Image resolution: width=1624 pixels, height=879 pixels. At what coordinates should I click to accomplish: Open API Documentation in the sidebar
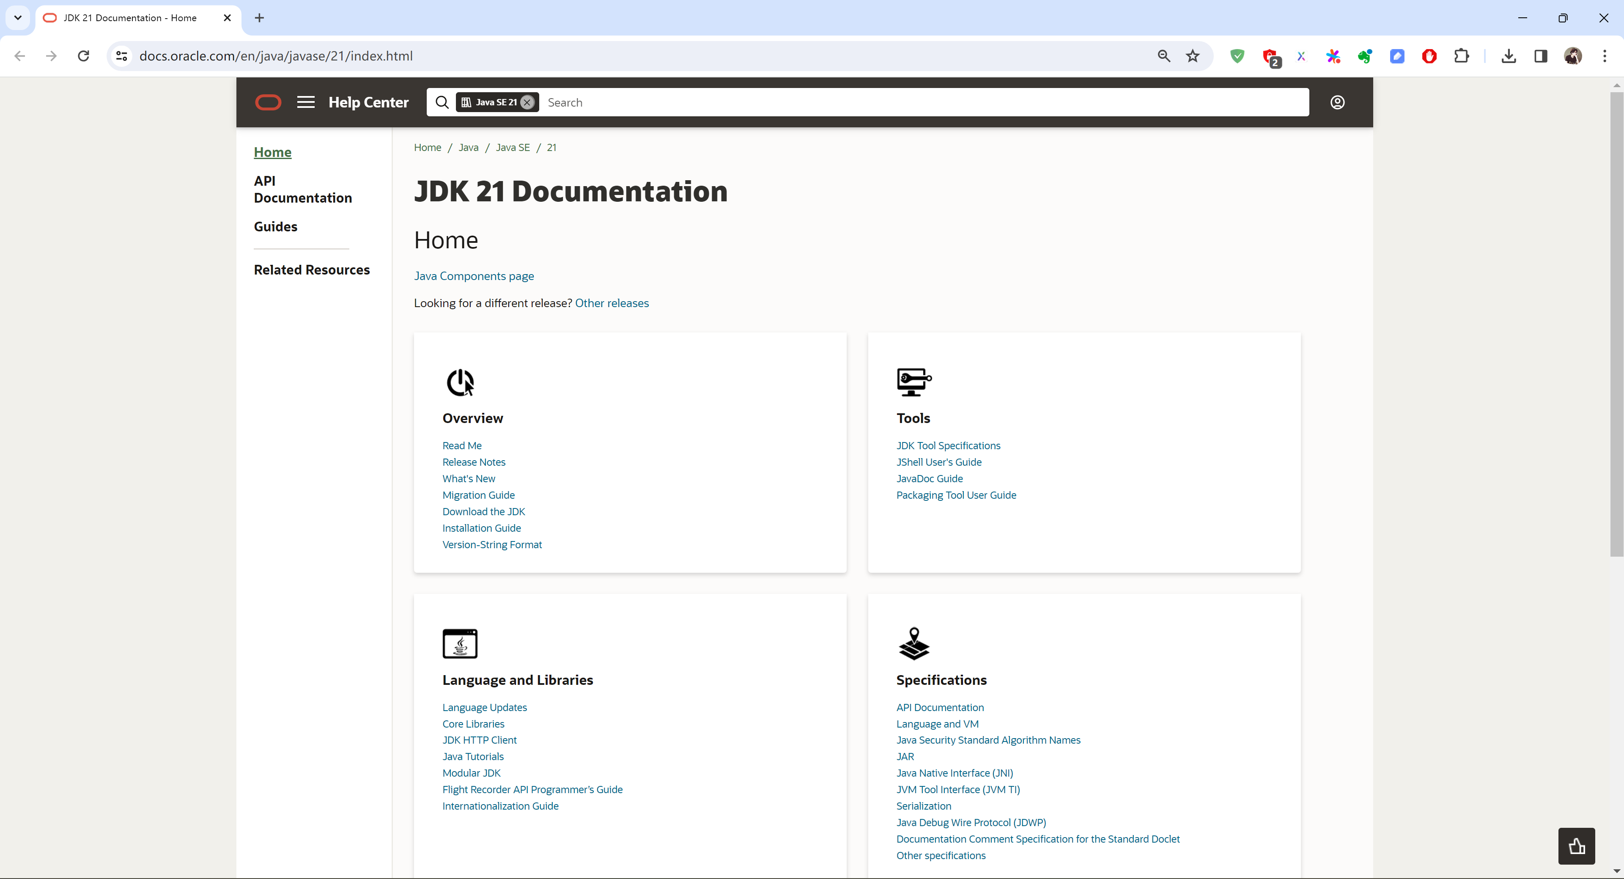[303, 189]
